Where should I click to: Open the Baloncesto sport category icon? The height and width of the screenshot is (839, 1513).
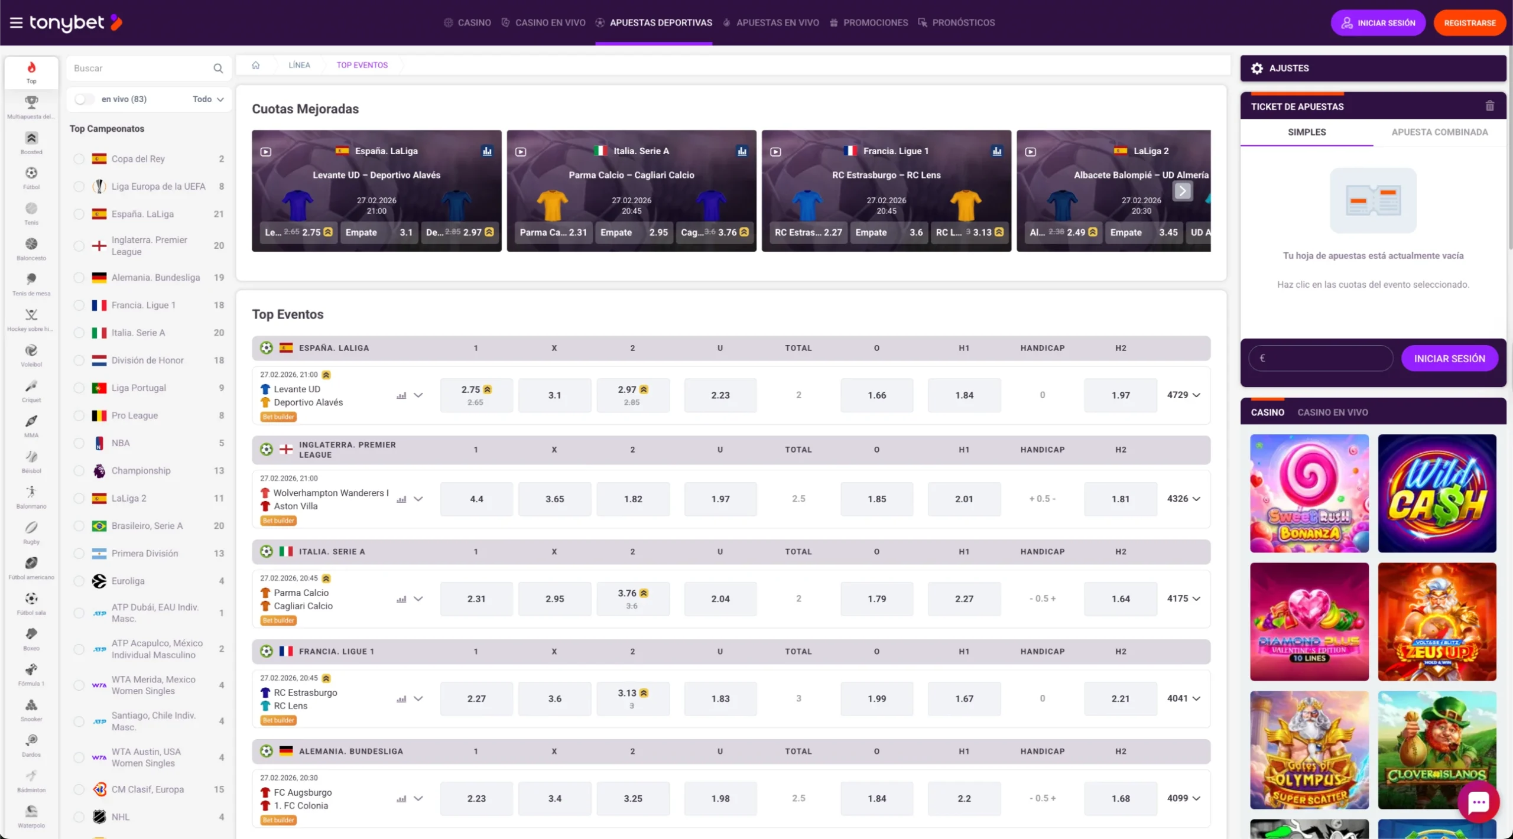pos(31,245)
